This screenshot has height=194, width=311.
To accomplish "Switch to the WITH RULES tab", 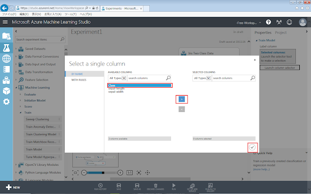I will 79,80.
